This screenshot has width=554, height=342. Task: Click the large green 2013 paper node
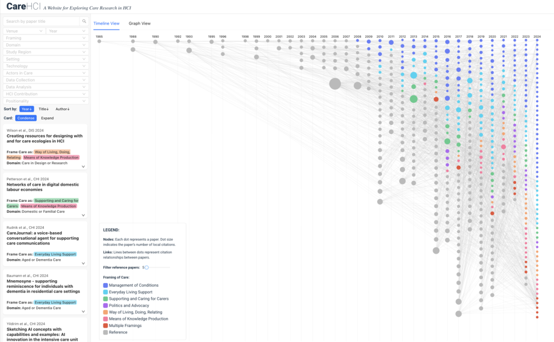413,99
